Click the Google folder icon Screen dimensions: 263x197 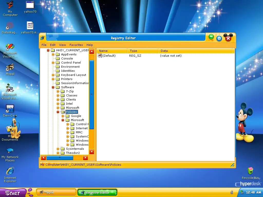[68, 116]
